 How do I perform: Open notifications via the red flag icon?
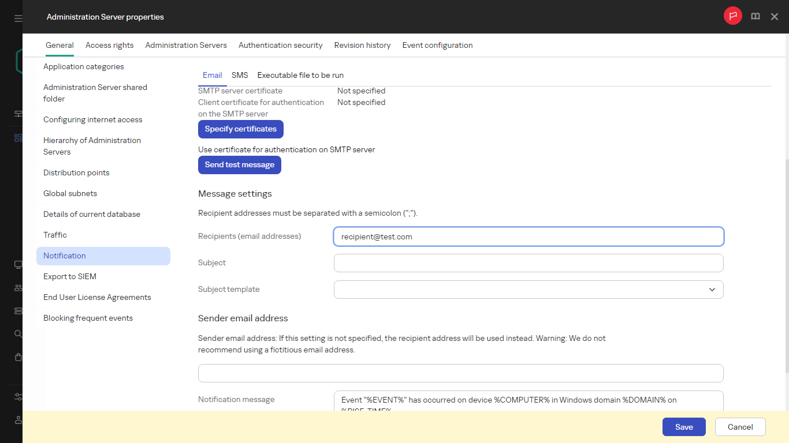[732, 16]
